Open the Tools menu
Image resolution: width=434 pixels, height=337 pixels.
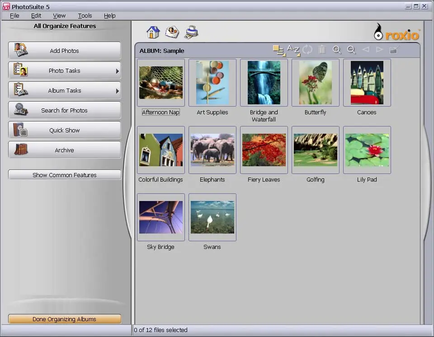[x=85, y=15]
